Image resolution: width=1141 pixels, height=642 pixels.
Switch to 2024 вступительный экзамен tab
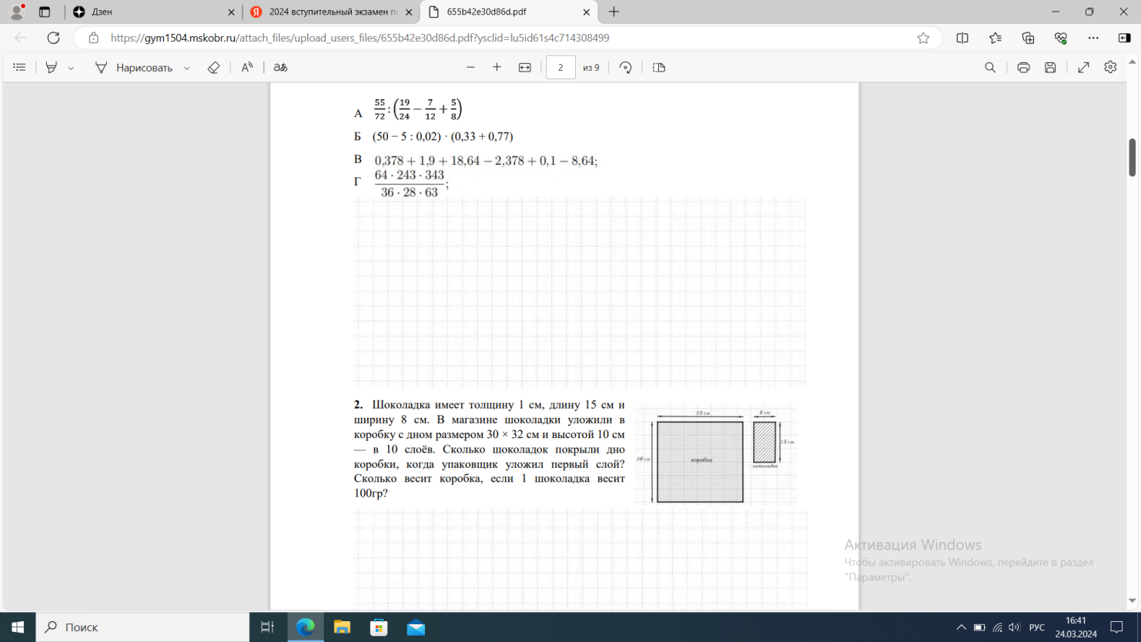[x=331, y=12]
